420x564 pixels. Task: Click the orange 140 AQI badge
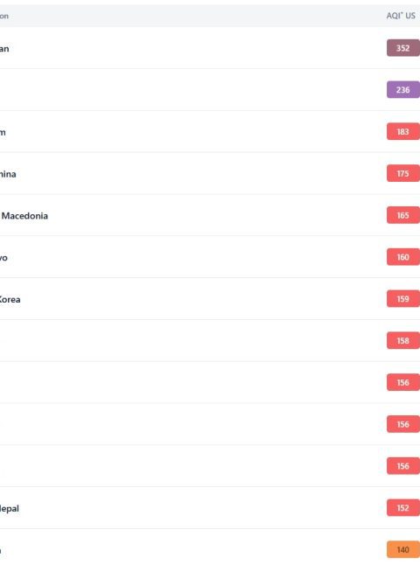click(403, 550)
